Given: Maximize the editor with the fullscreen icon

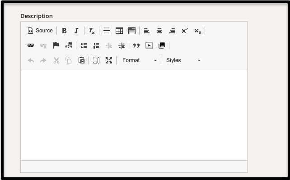Looking at the screenshot, I should [x=109, y=60].
